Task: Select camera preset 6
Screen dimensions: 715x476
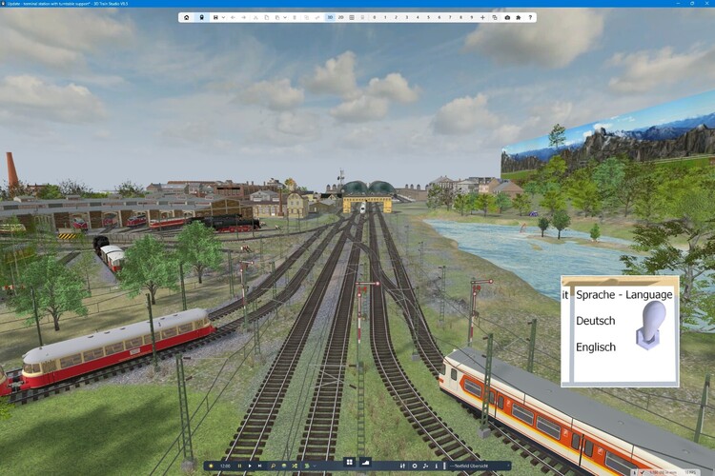Action: 439,17
